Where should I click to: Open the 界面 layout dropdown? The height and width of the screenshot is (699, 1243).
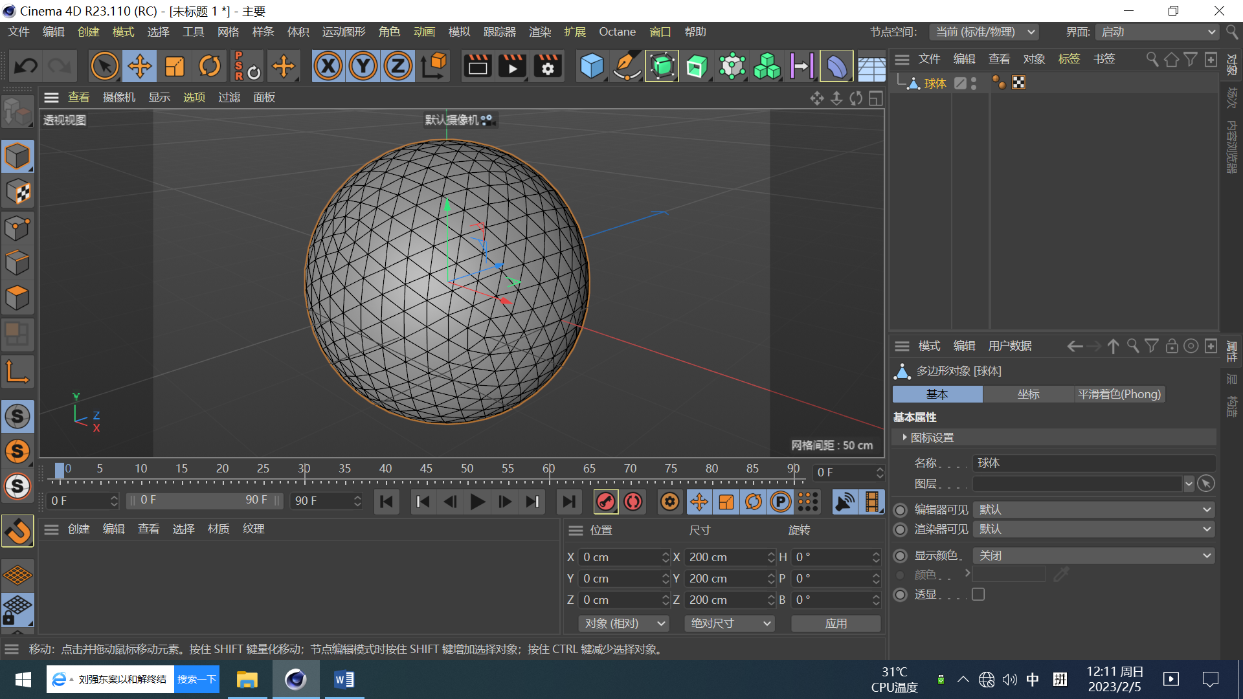click(x=1158, y=32)
